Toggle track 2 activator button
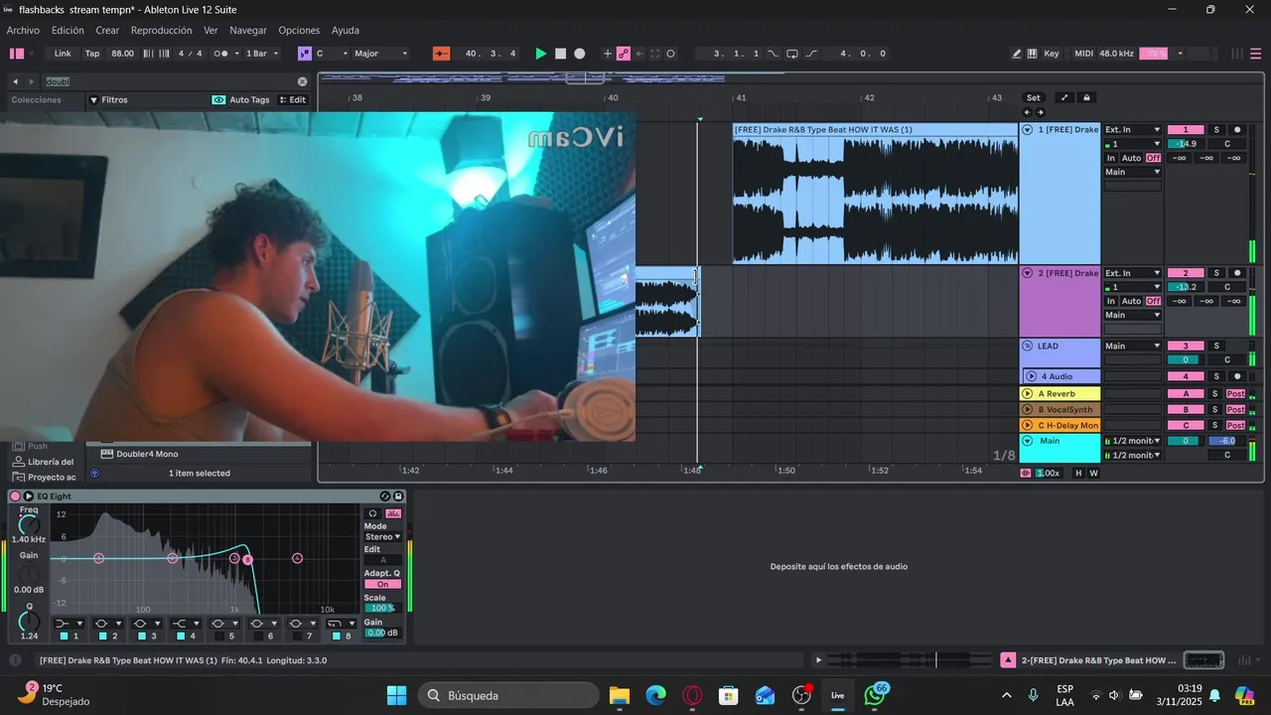This screenshot has width=1271, height=715. [x=1185, y=273]
